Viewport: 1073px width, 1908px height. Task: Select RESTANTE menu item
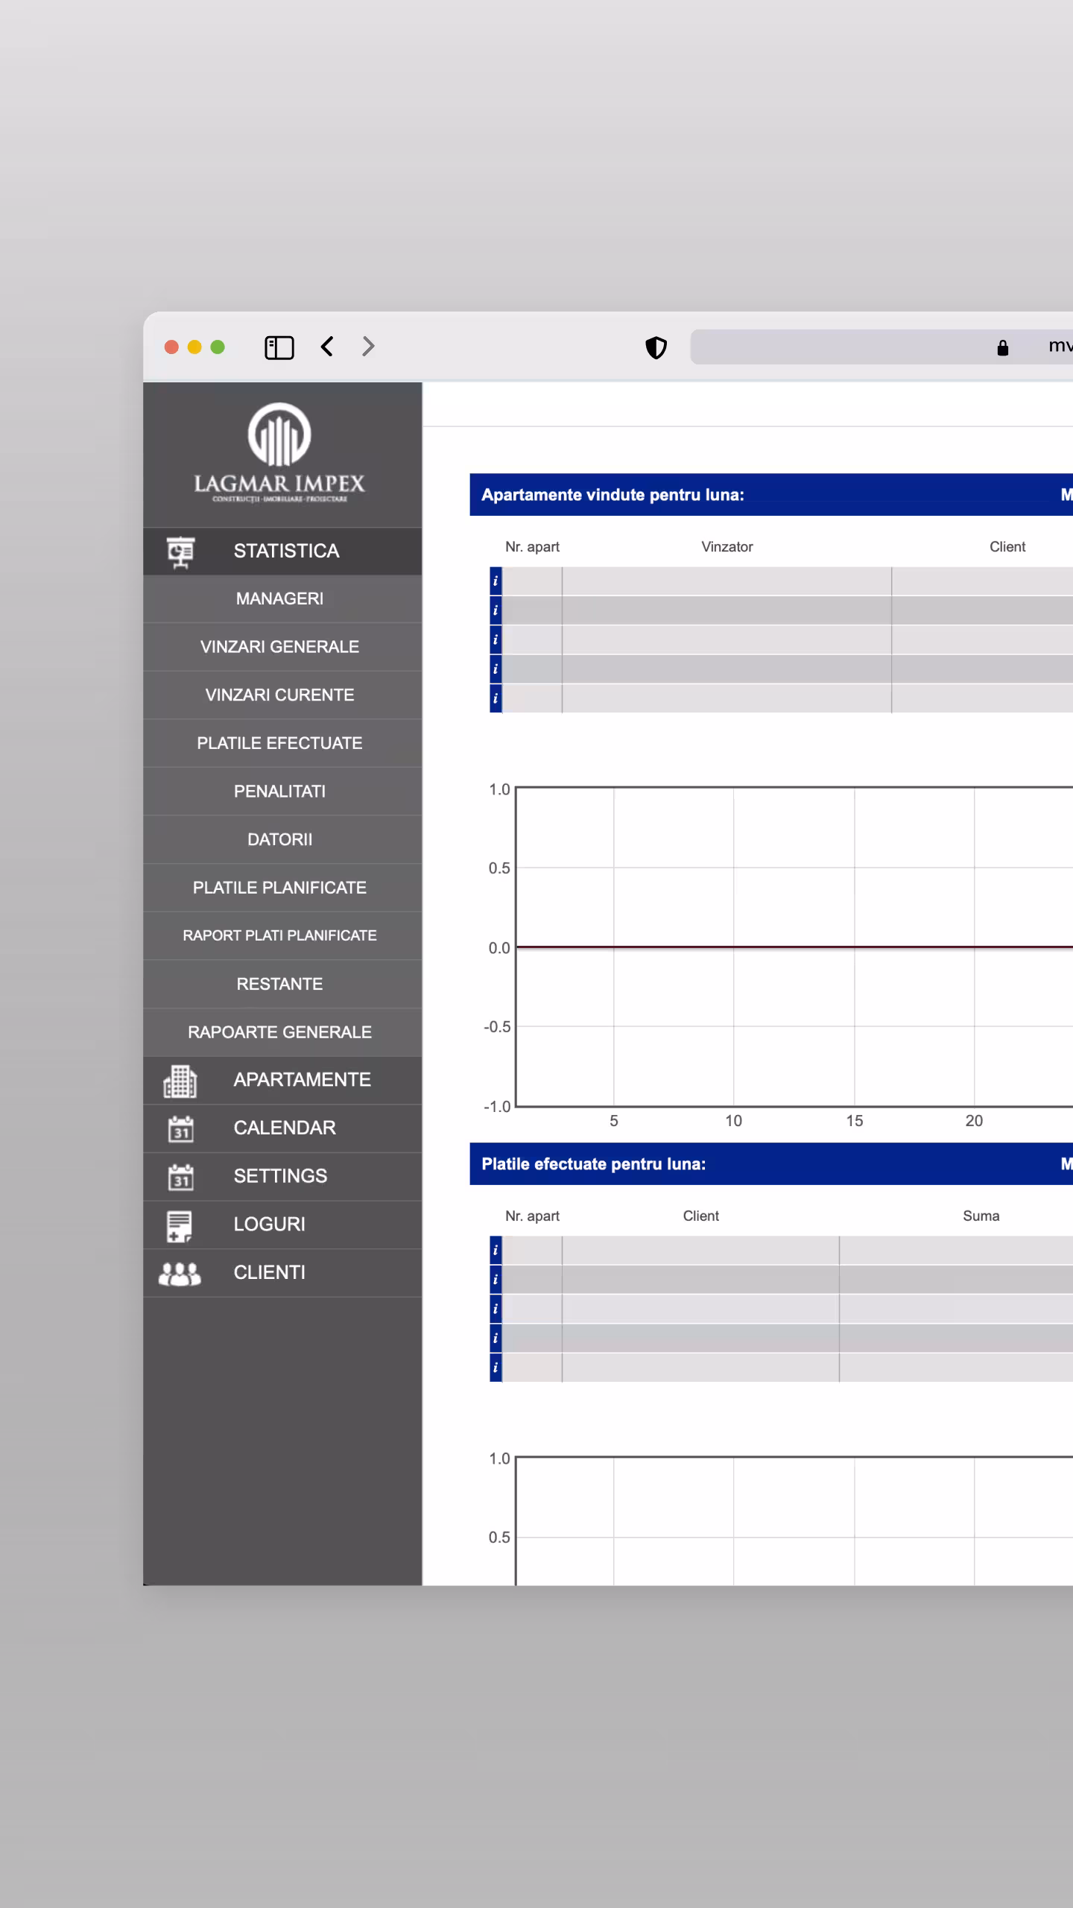pos(282,985)
